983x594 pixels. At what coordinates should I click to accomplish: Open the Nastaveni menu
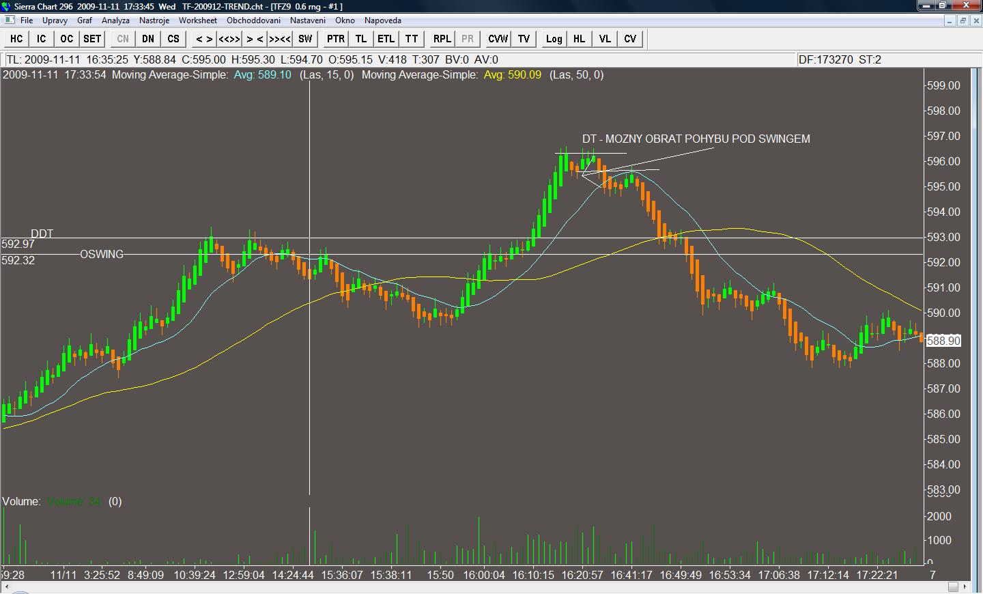pyautogui.click(x=308, y=20)
